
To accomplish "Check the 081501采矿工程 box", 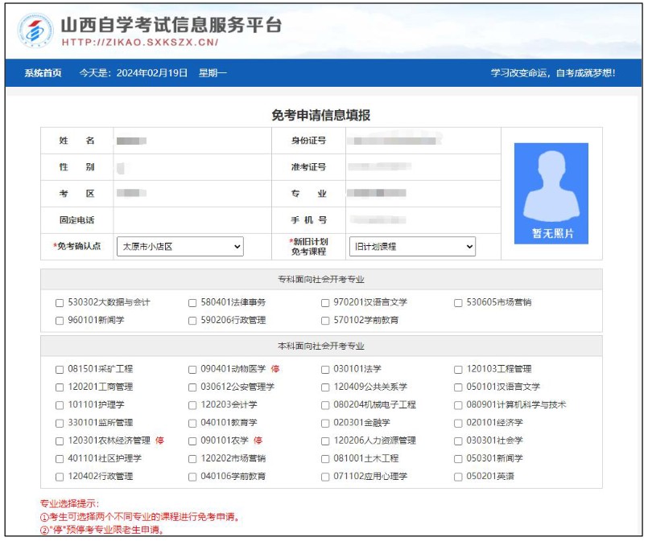I will pos(60,369).
